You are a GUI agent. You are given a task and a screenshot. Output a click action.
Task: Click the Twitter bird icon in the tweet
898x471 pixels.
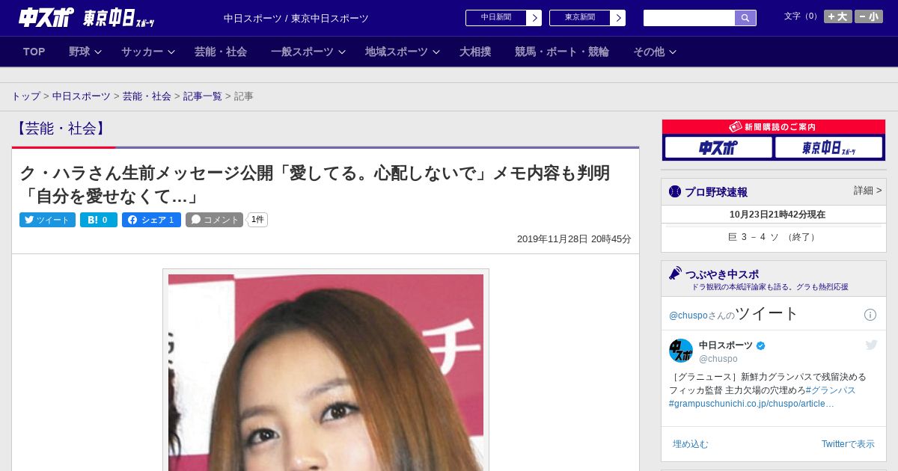click(871, 345)
